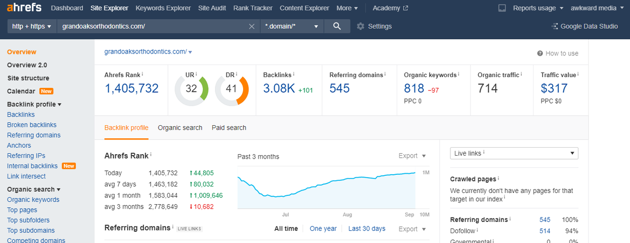
Task: Open Site structure in sidebar
Action: [28, 78]
